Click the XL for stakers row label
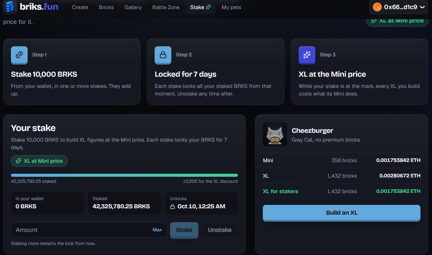Viewport: 432px width, 255px height. [280, 191]
